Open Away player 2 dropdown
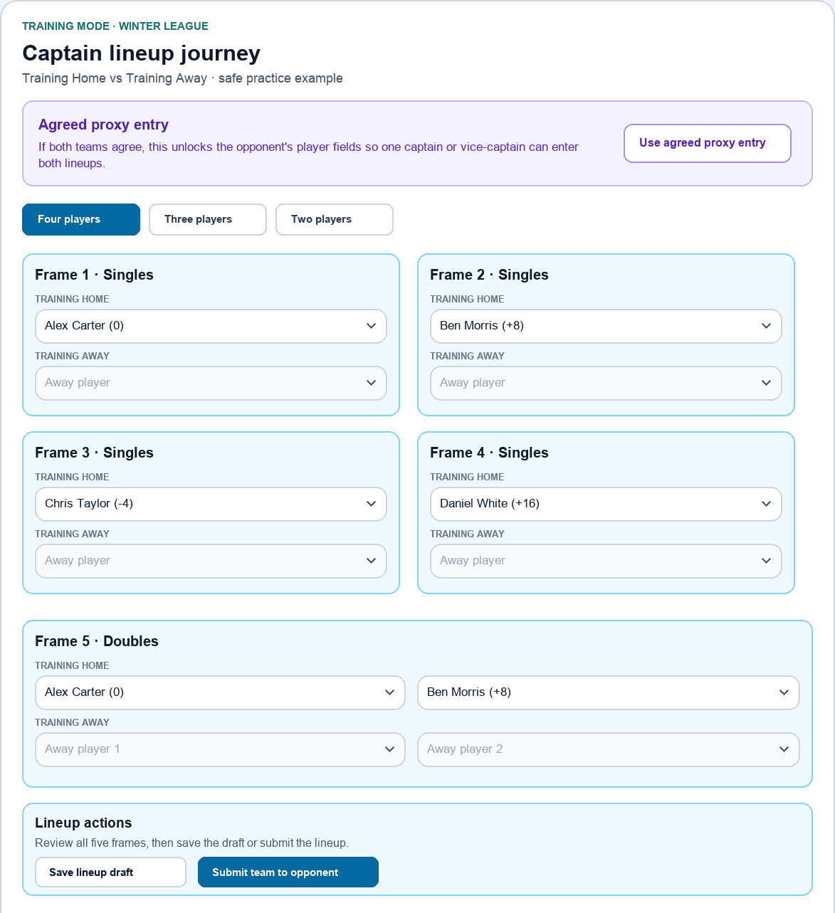Image resolution: width=835 pixels, height=913 pixels. click(609, 749)
